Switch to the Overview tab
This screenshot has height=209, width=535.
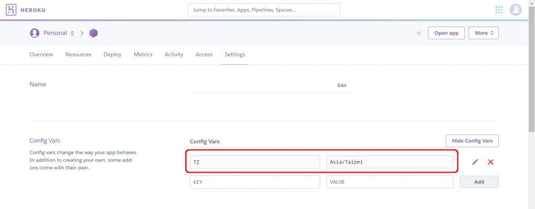(x=41, y=54)
